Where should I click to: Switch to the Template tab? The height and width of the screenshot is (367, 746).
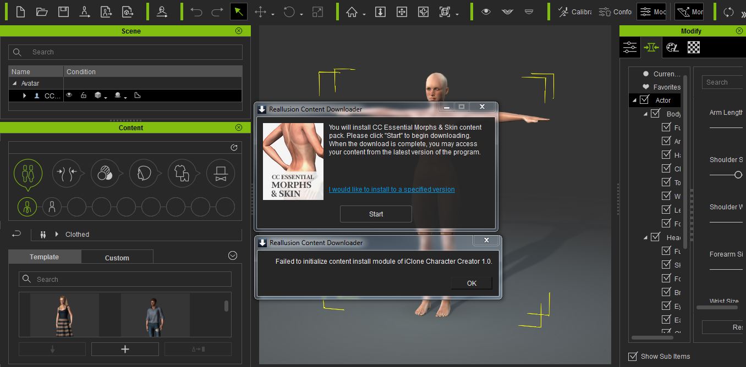pyautogui.click(x=44, y=257)
